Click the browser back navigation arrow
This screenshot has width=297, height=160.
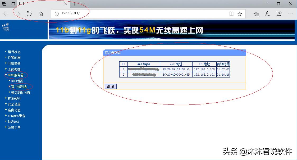click(x=6, y=14)
